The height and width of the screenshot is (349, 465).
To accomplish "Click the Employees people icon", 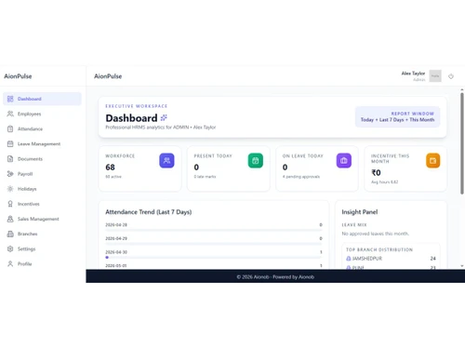I will [x=10, y=114].
